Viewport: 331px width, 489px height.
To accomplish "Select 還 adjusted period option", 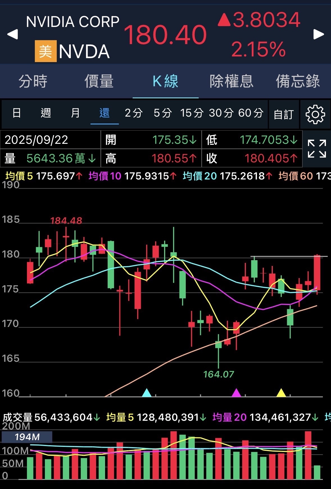I will pyautogui.click(x=104, y=113).
